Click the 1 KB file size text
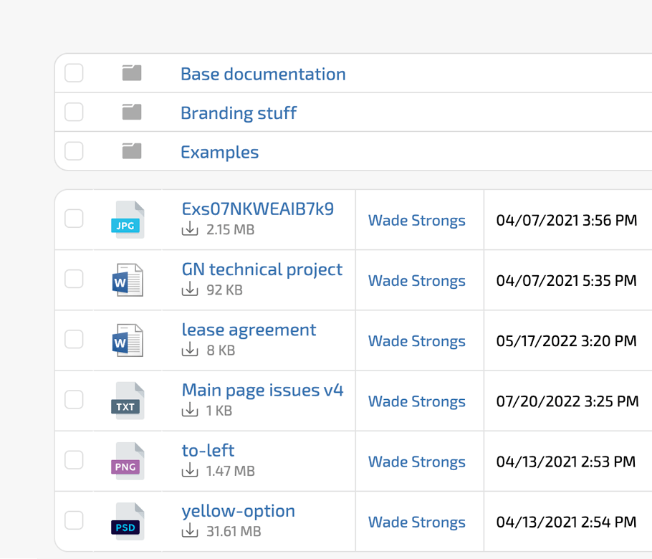This screenshot has height=559, width=652. click(x=219, y=411)
